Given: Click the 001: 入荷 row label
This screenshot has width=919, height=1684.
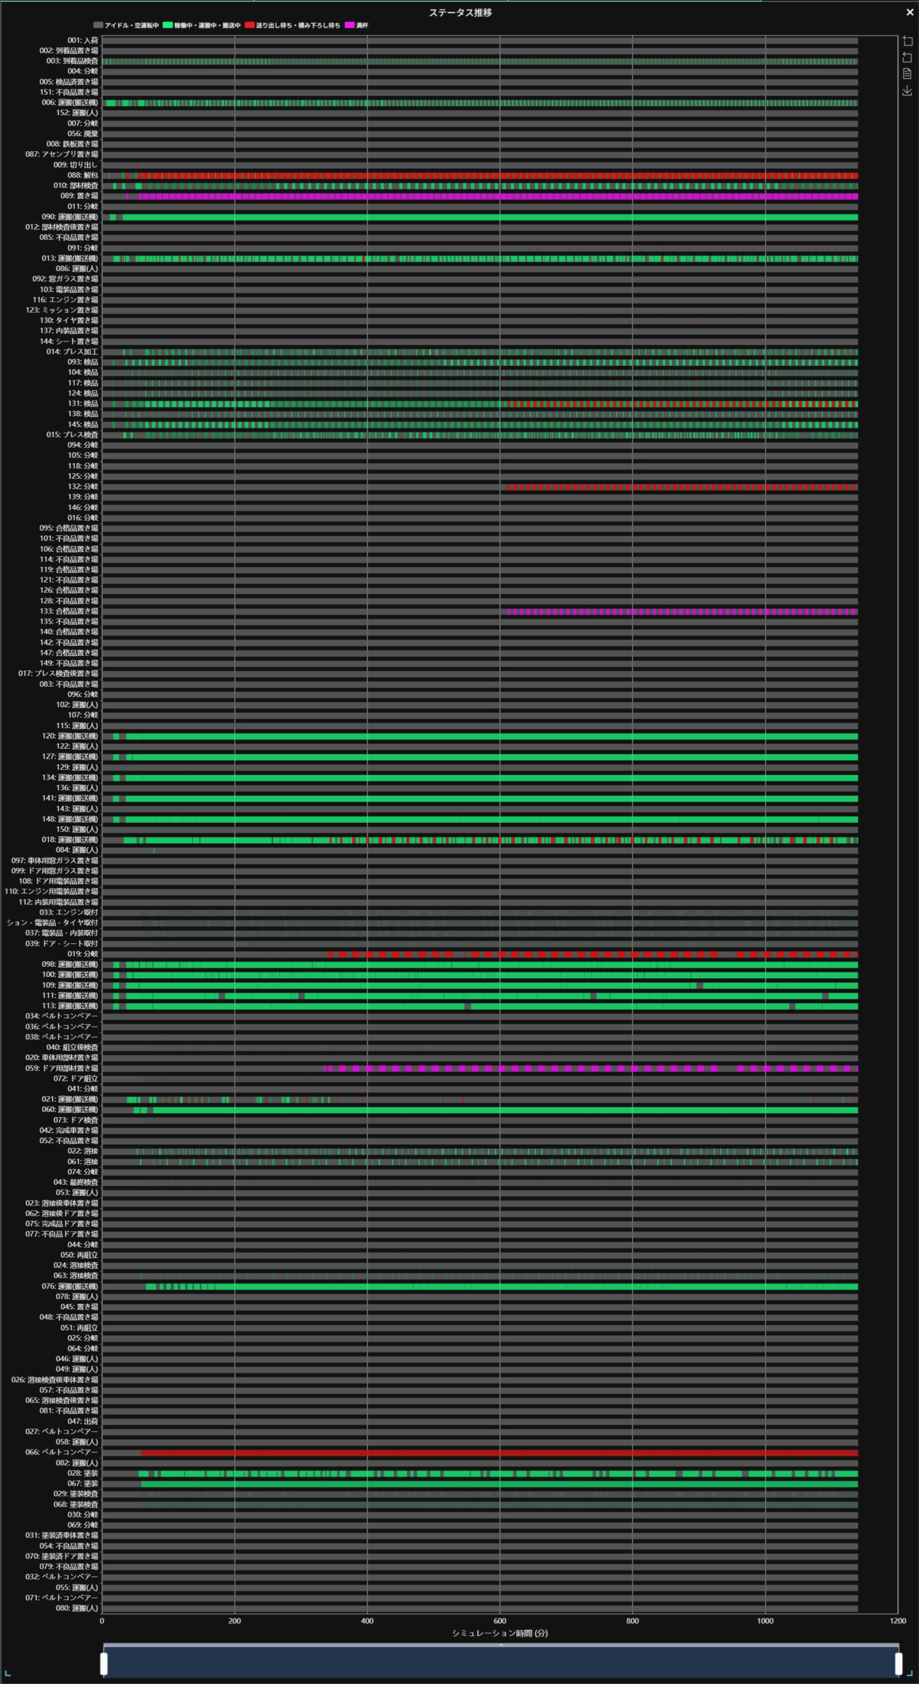Looking at the screenshot, I should (82, 41).
